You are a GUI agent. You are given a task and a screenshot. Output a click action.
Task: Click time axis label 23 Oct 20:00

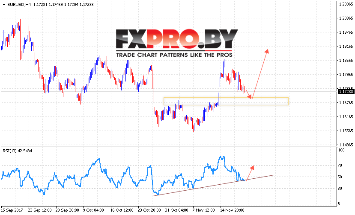point(149,210)
